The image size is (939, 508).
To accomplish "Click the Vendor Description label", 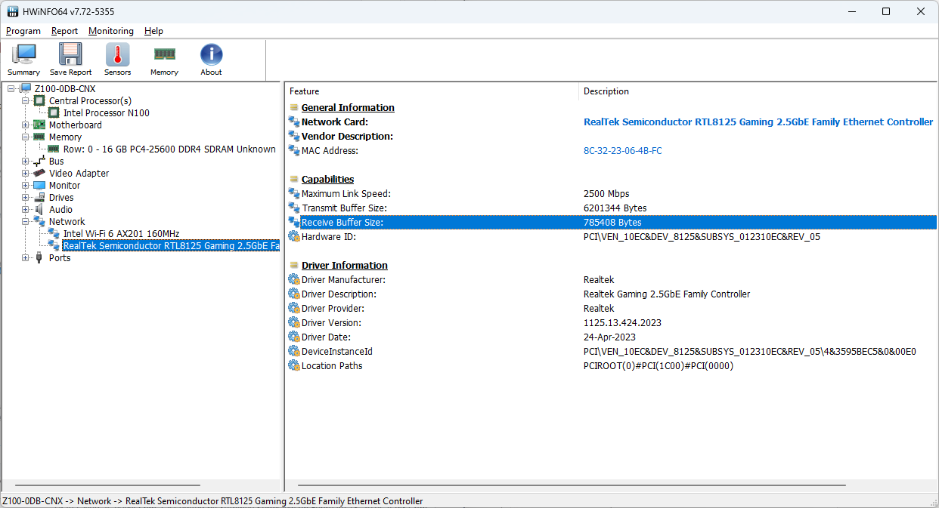I will 347,136.
